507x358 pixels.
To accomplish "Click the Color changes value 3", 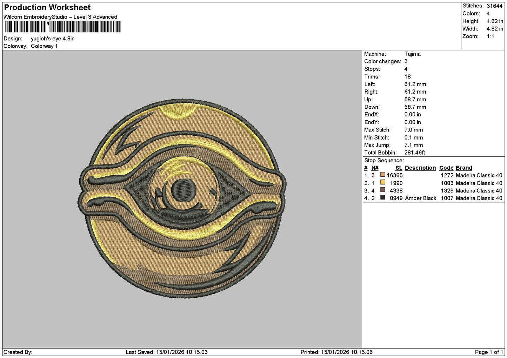I will pyautogui.click(x=406, y=61).
